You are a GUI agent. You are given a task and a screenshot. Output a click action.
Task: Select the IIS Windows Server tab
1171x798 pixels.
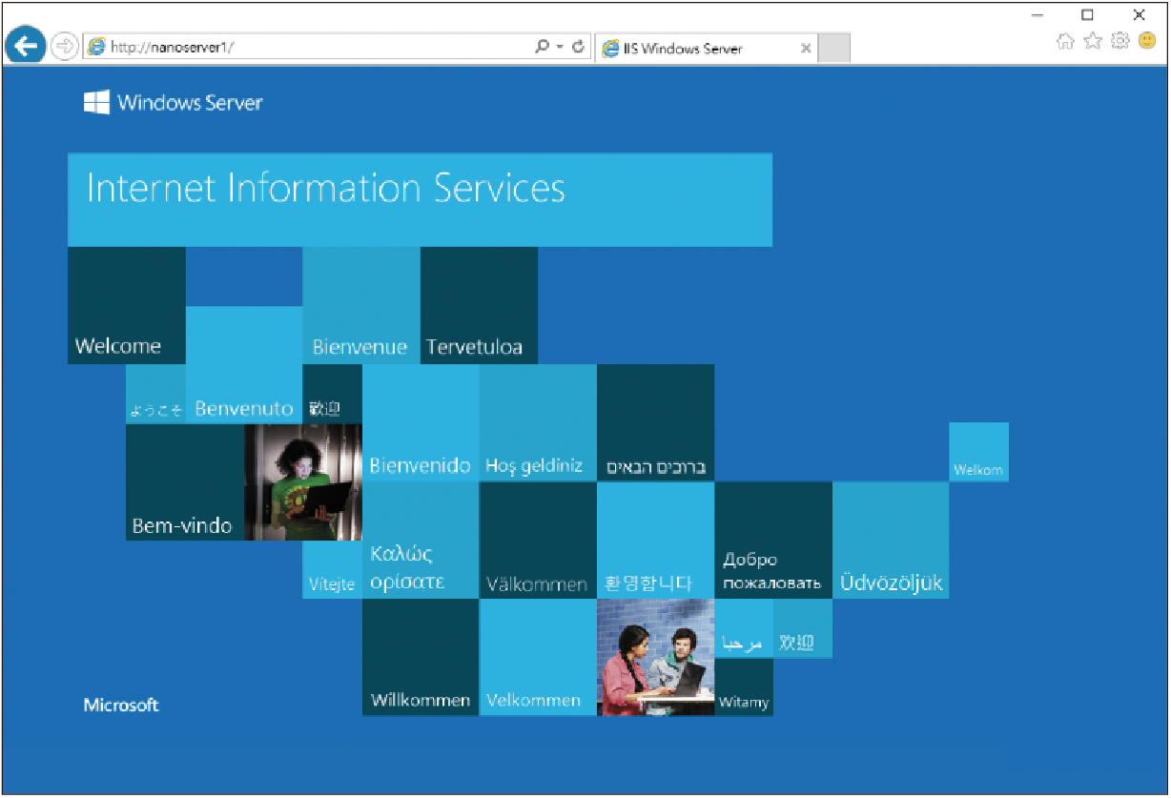point(707,48)
